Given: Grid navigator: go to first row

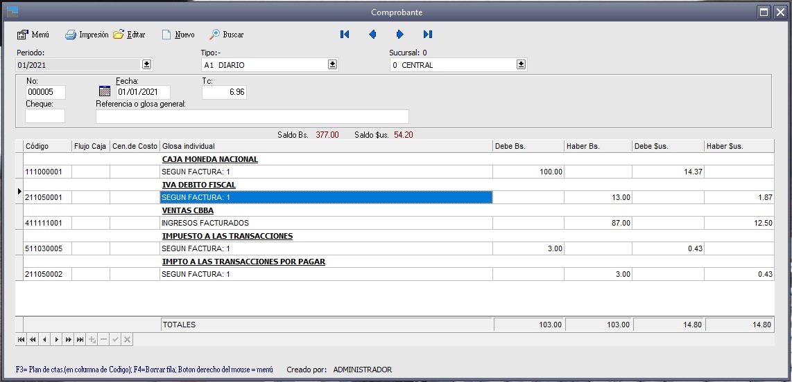Looking at the screenshot, I should (21, 340).
